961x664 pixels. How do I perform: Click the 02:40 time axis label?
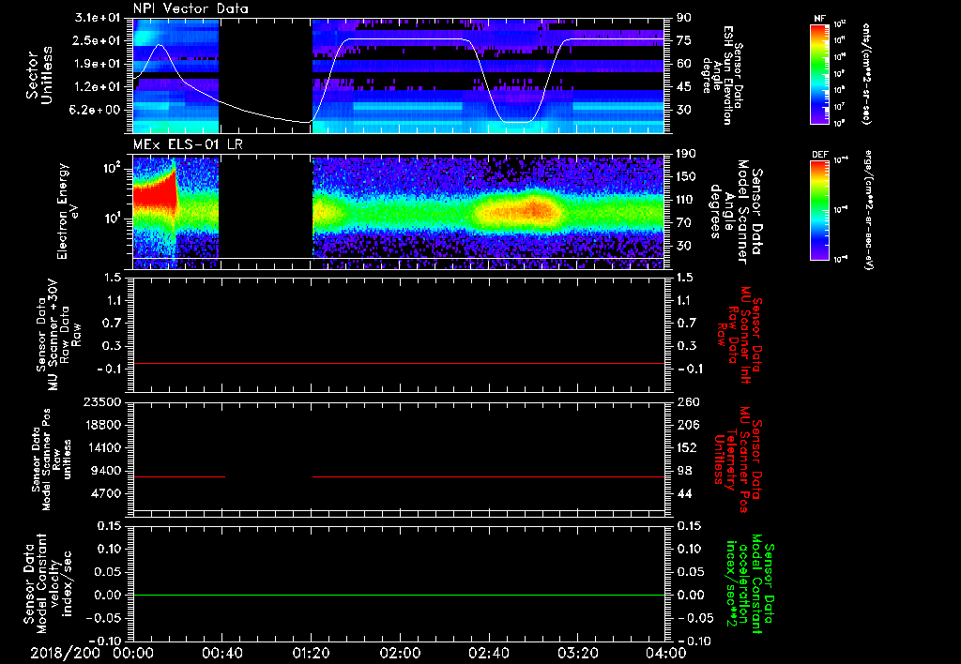click(x=488, y=653)
